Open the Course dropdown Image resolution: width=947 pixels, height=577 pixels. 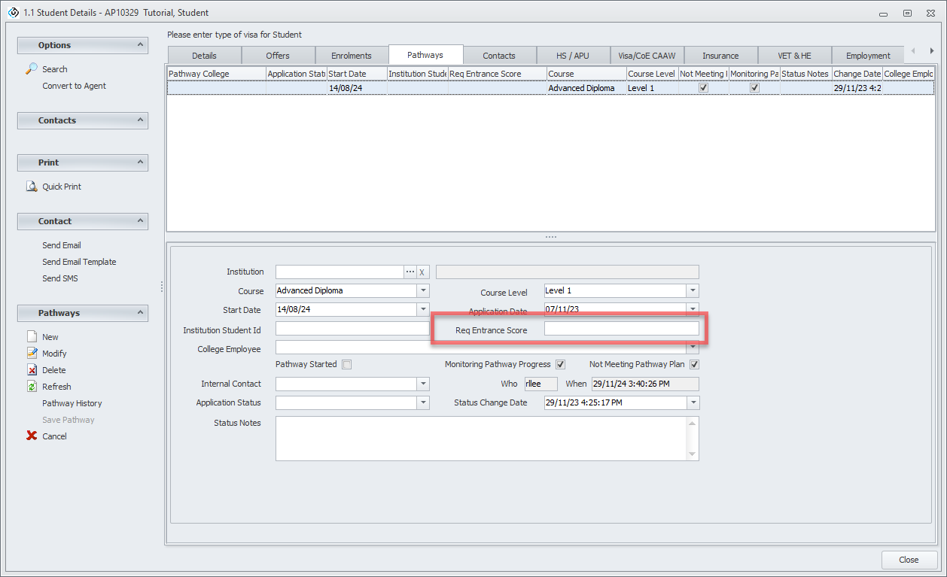pos(423,290)
